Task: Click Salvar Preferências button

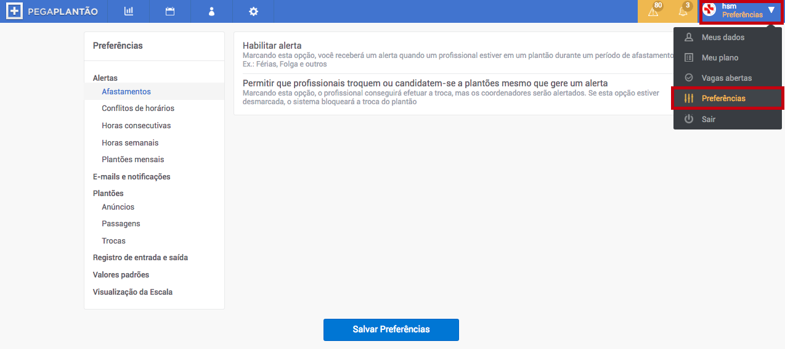Action: 391,329
